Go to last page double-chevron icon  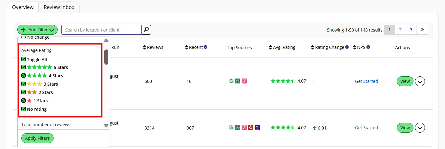(422, 30)
